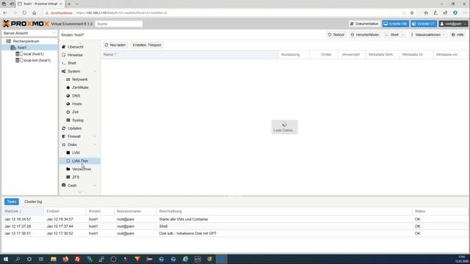Open Zertifikate settings
Viewport: 470px width, 264px height.
[80, 87]
